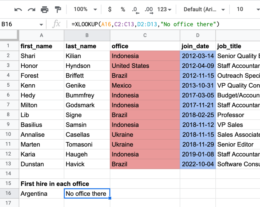Select cell containing Basilius
The image size is (260, 207).
(41, 125)
